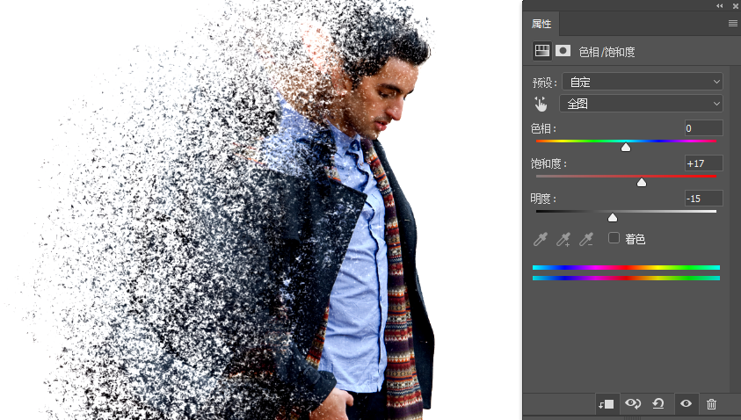The image size is (741, 420).
Task: Pick the subtract-from-sample eyedropper tool
Action: tap(586, 239)
